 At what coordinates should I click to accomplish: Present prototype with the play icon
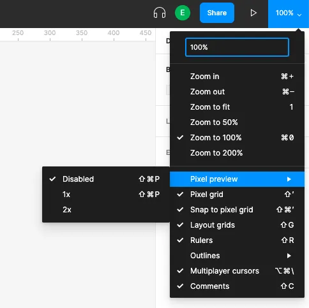[253, 13]
